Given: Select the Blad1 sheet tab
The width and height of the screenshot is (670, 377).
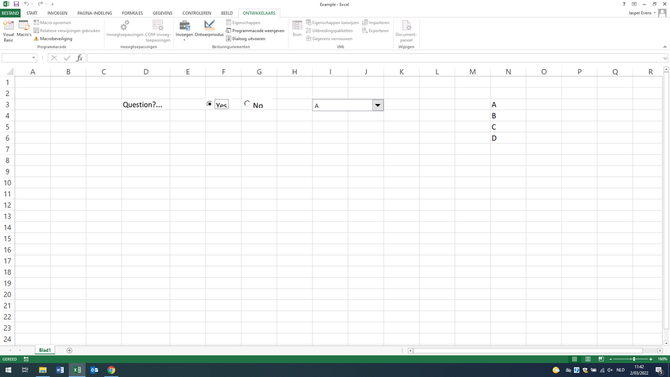Looking at the screenshot, I should (45, 350).
